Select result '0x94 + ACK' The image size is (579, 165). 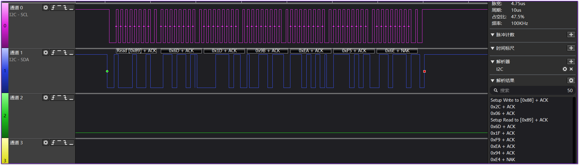pos(503,153)
